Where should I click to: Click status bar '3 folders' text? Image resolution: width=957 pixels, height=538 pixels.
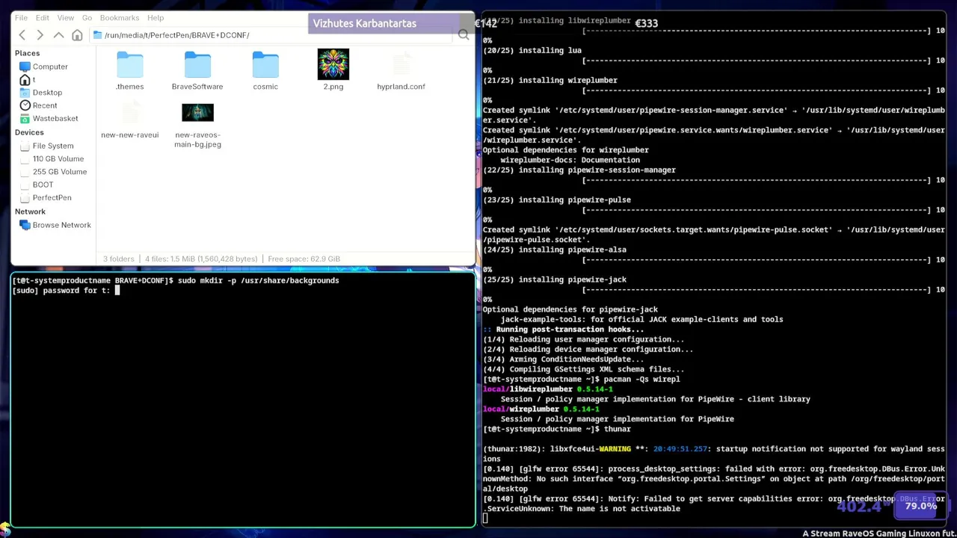coord(119,259)
